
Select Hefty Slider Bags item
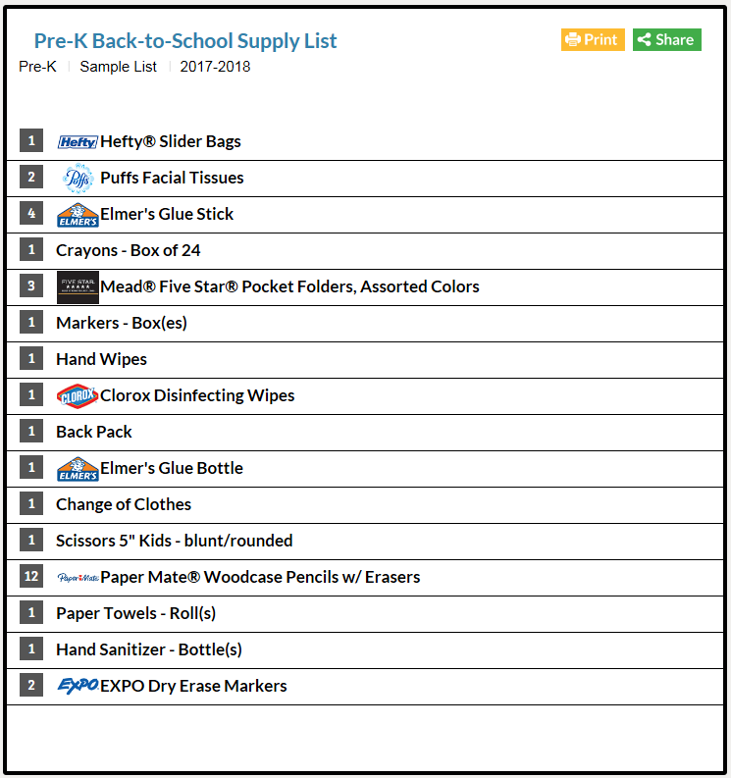pos(170,142)
